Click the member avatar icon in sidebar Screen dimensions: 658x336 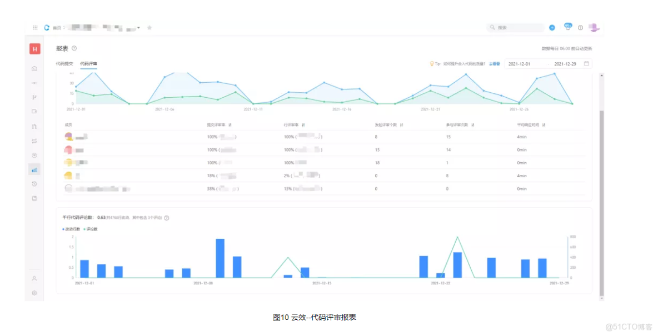34,278
